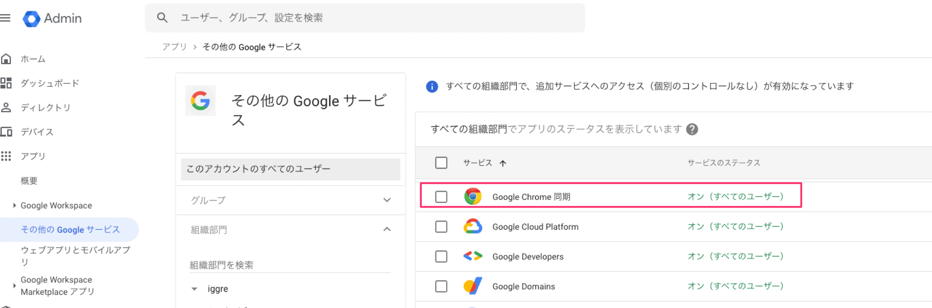Click the Google Cloud Platform icon
Image resolution: width=932 pixels, height=308 pixels.
tap(473, 226)
